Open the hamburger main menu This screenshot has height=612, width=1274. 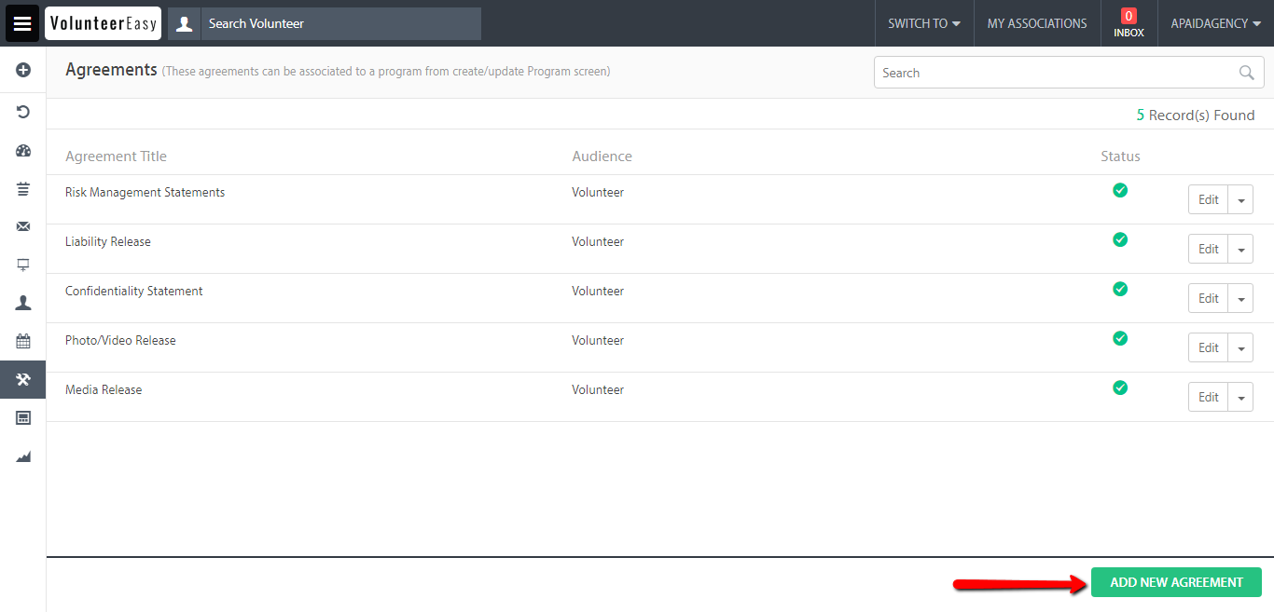click(22, 23)
